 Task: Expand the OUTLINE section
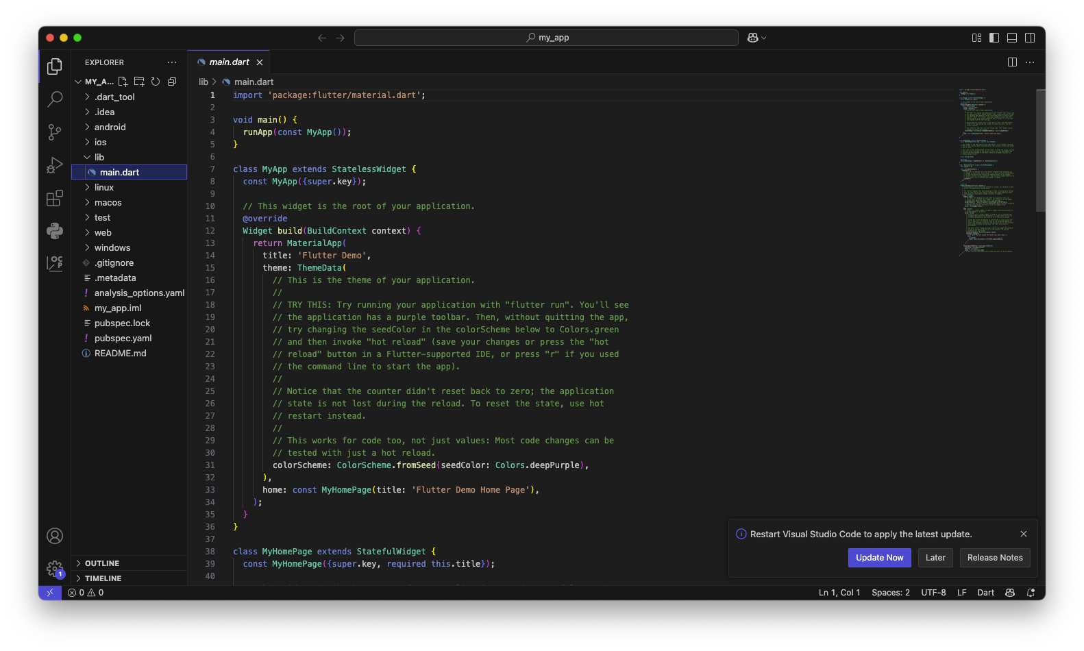coord(102,563)
